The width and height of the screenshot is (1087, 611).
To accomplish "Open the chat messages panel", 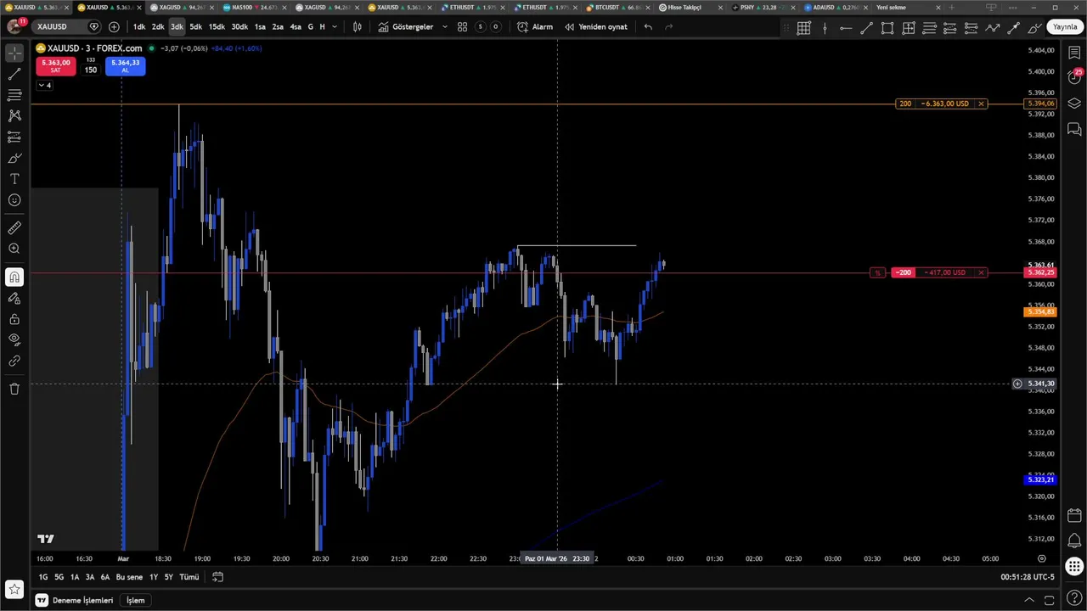I will point(1074,129).
